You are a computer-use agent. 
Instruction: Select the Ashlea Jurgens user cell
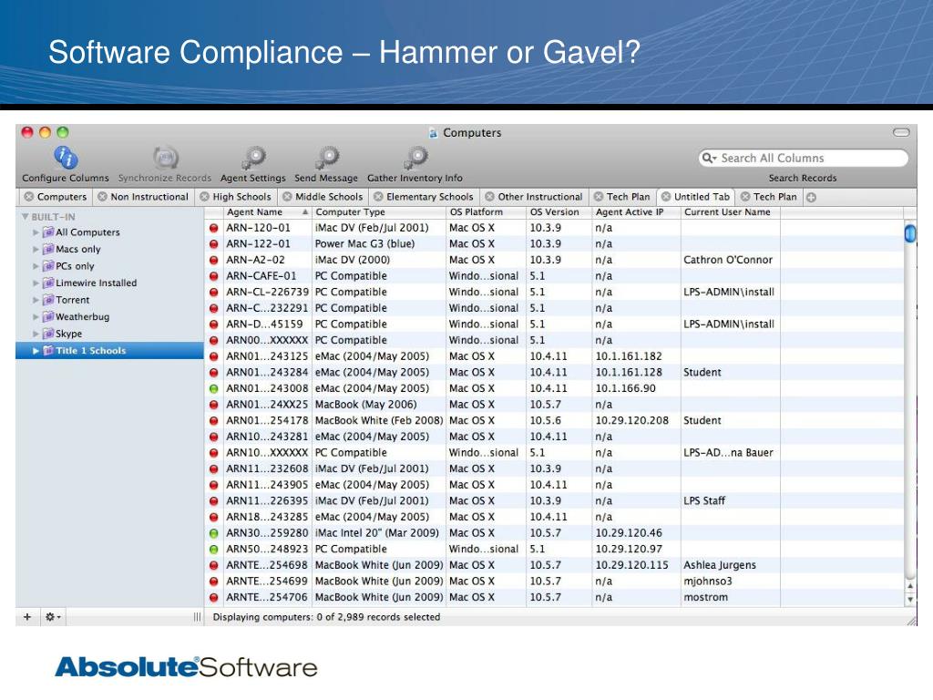pos(731,565)
